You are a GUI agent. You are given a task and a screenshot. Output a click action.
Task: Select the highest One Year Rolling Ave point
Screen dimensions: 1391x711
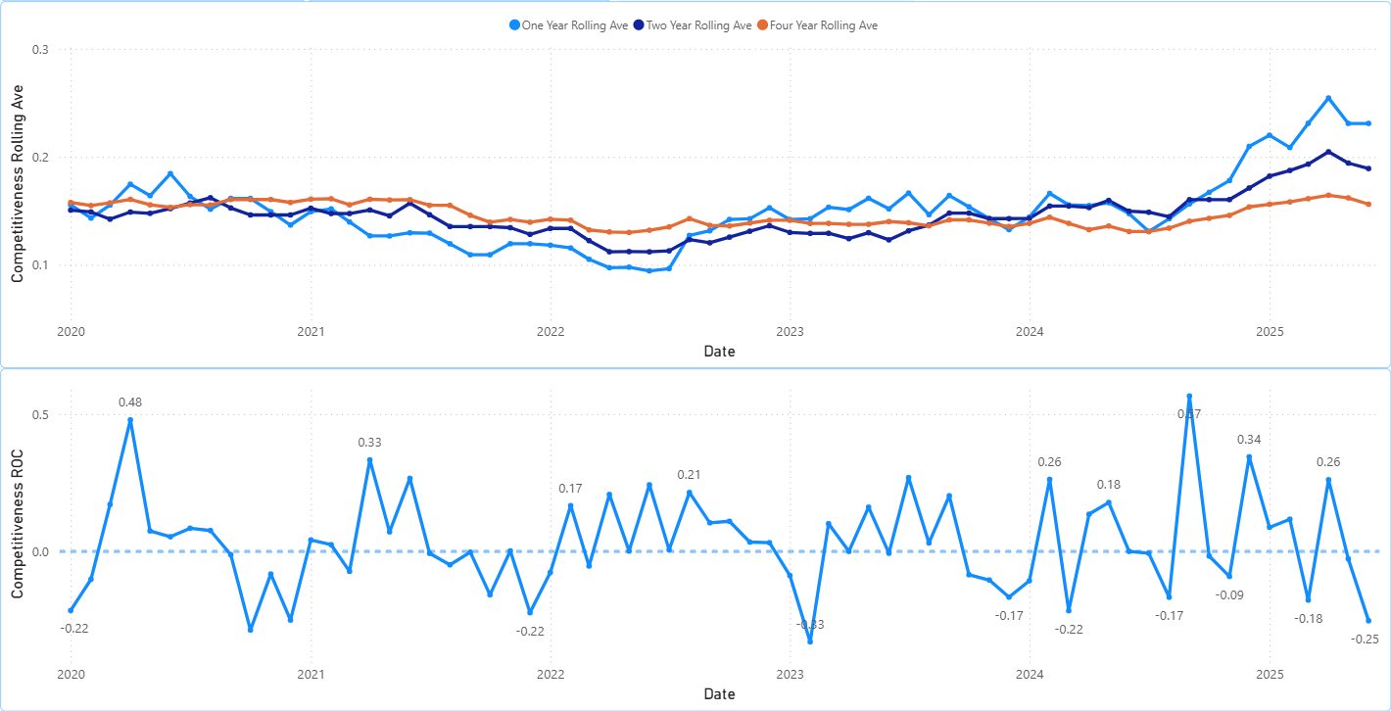(1328, 98)
